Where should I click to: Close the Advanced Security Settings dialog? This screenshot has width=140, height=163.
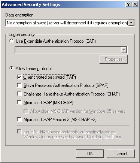(x=135, y=4)
